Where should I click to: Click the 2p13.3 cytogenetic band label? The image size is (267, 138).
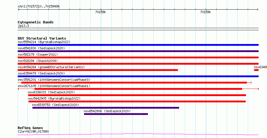pos(23,26)
